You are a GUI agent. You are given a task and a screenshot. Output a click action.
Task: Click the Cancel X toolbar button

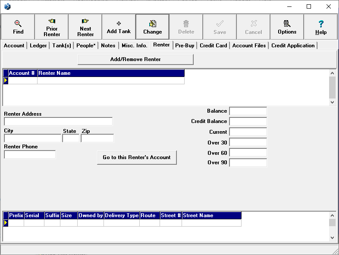coord(253,27)
